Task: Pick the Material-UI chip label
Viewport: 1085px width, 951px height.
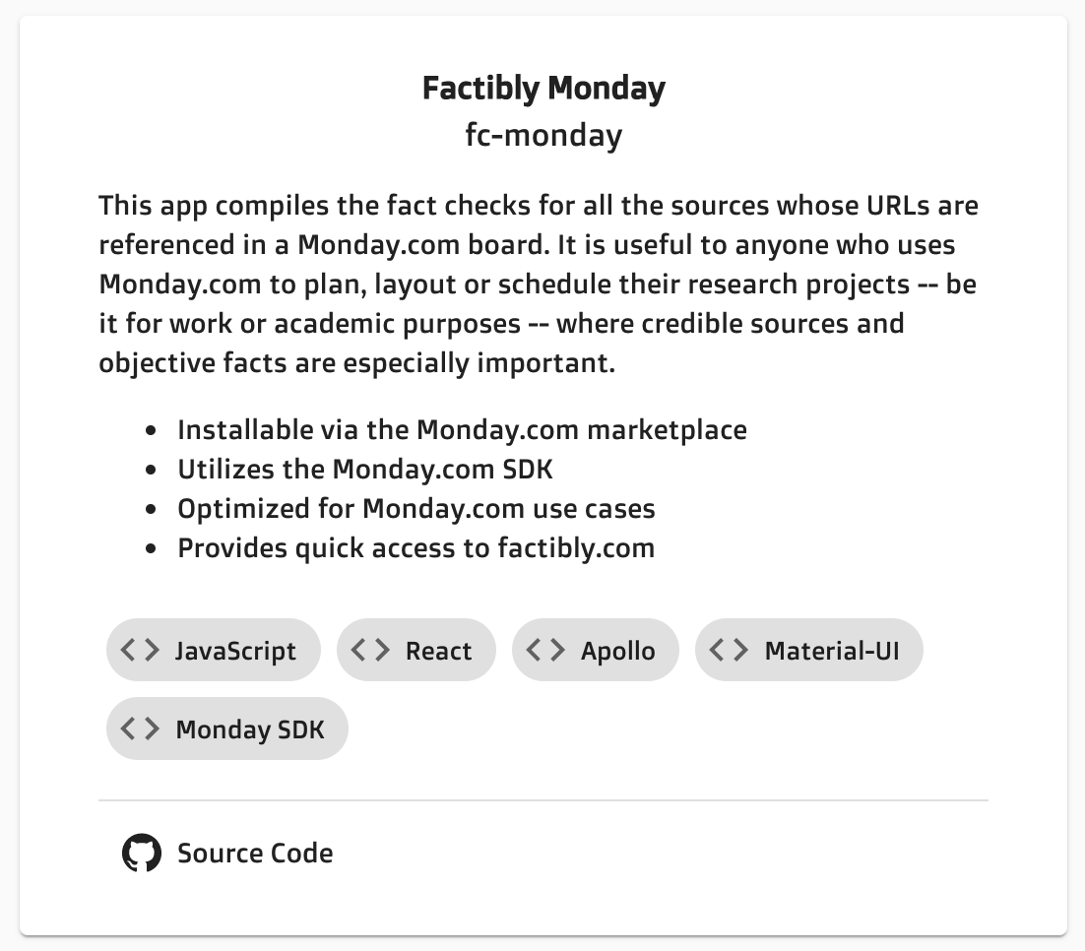Action: click(832, 651)
